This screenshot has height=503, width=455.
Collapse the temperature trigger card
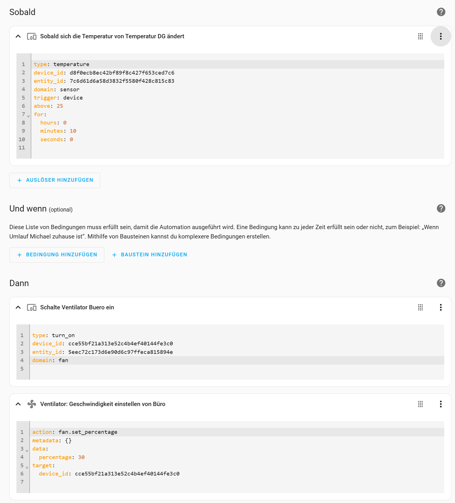tap(18, 36)
